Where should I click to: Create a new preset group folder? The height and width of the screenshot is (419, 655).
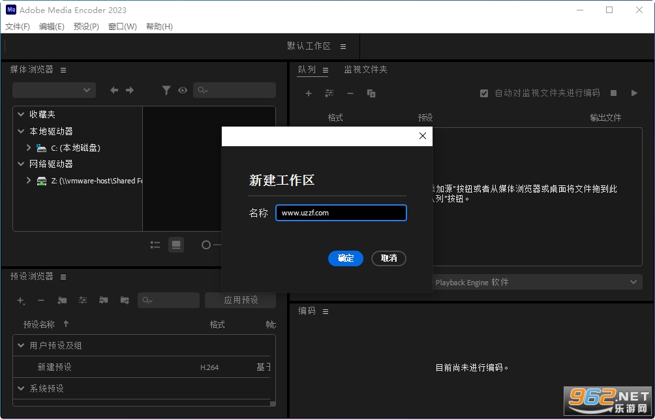click(x=62, y=300)
